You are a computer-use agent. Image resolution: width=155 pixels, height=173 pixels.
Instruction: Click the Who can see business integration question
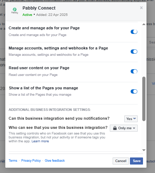click(x=58, y=127)
